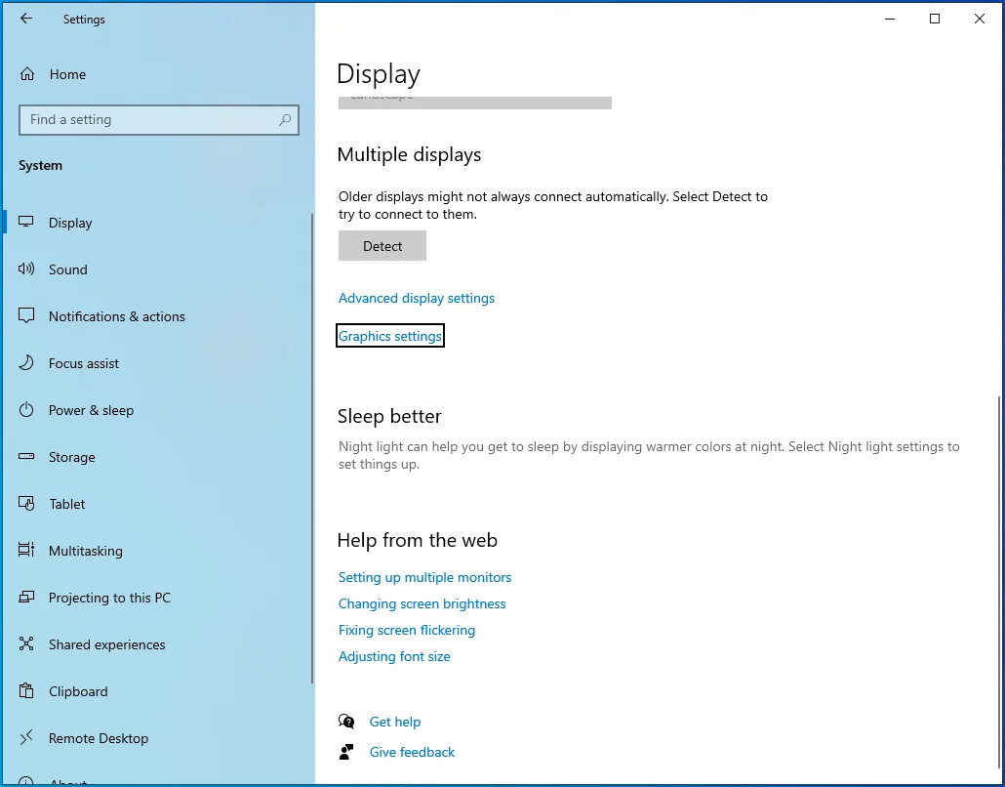The width and height of the screenshot is (1005, 787).
Task: Click the Notifications & actions icon
Action: pos(26,315)
